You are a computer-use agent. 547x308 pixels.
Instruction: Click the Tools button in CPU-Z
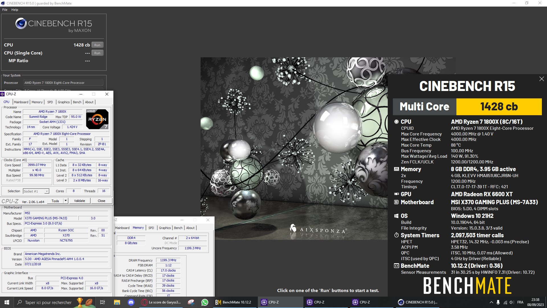(55, 201)
